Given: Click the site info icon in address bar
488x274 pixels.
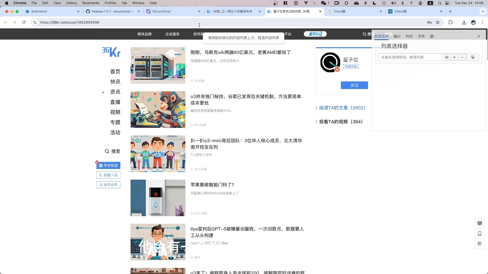Looking at the screenshot, I should [x=35, y=22].
